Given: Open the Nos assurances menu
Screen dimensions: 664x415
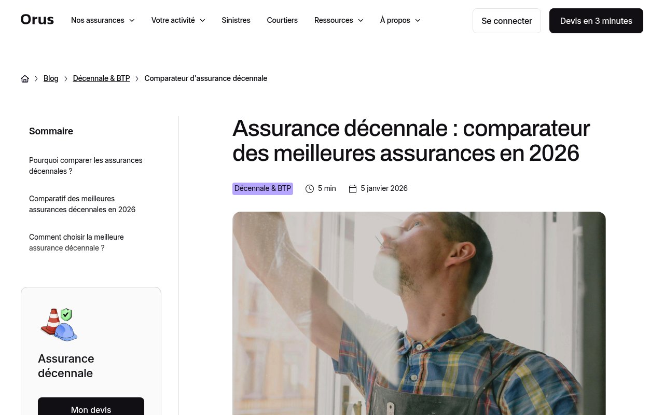Looking at the screenshot, I should click(103, 20).
